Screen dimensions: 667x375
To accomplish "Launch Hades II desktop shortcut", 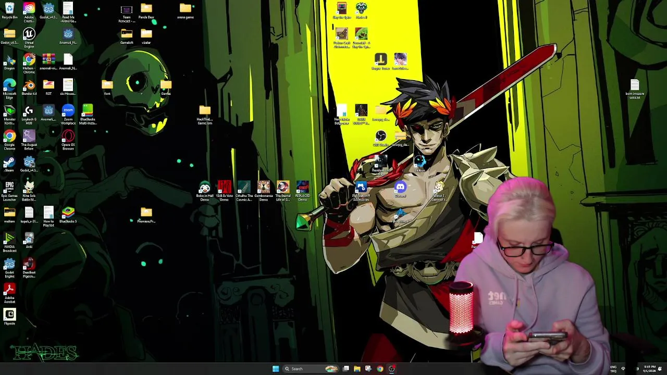I will coord(361,11).
